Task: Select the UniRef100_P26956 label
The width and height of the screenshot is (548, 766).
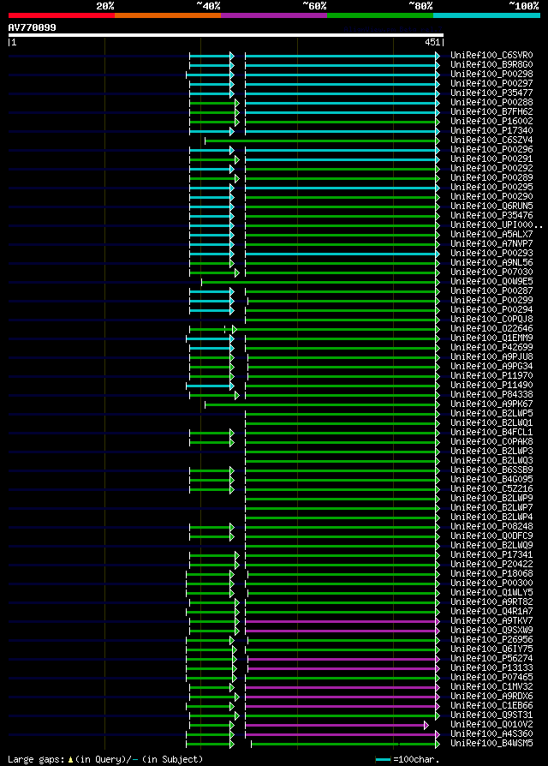Action: (491, 639)
